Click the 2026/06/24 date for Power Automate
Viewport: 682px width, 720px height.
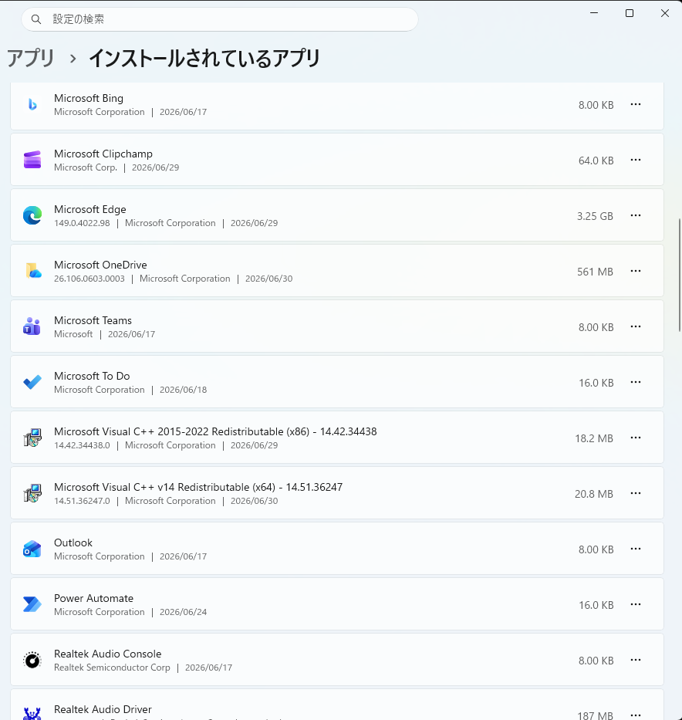(x=183, y=612)
